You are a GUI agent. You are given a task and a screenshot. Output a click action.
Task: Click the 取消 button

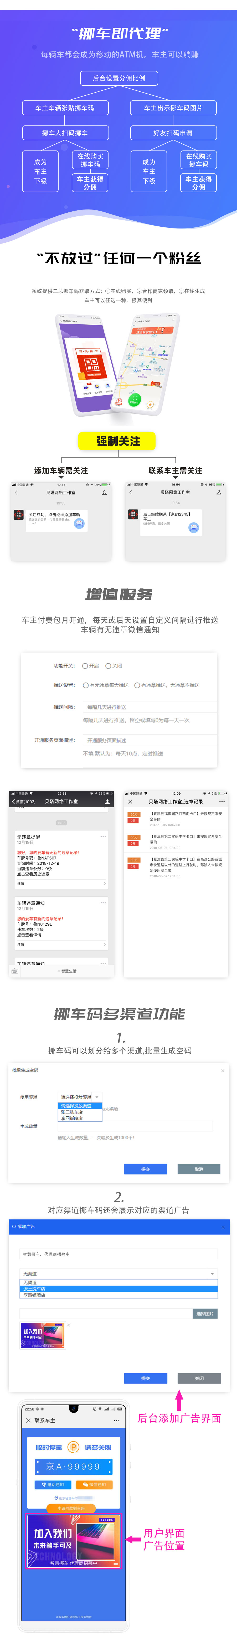[199, 1169]
